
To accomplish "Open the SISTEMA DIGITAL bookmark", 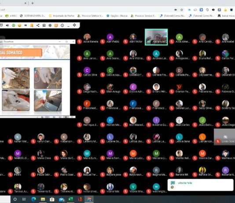I will click(33, 16).
